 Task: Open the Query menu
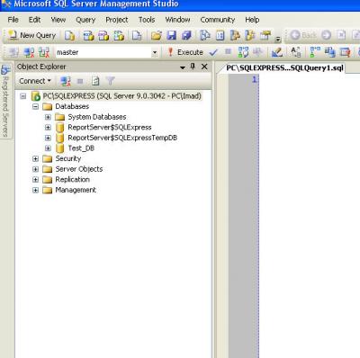tap(85, 20)
